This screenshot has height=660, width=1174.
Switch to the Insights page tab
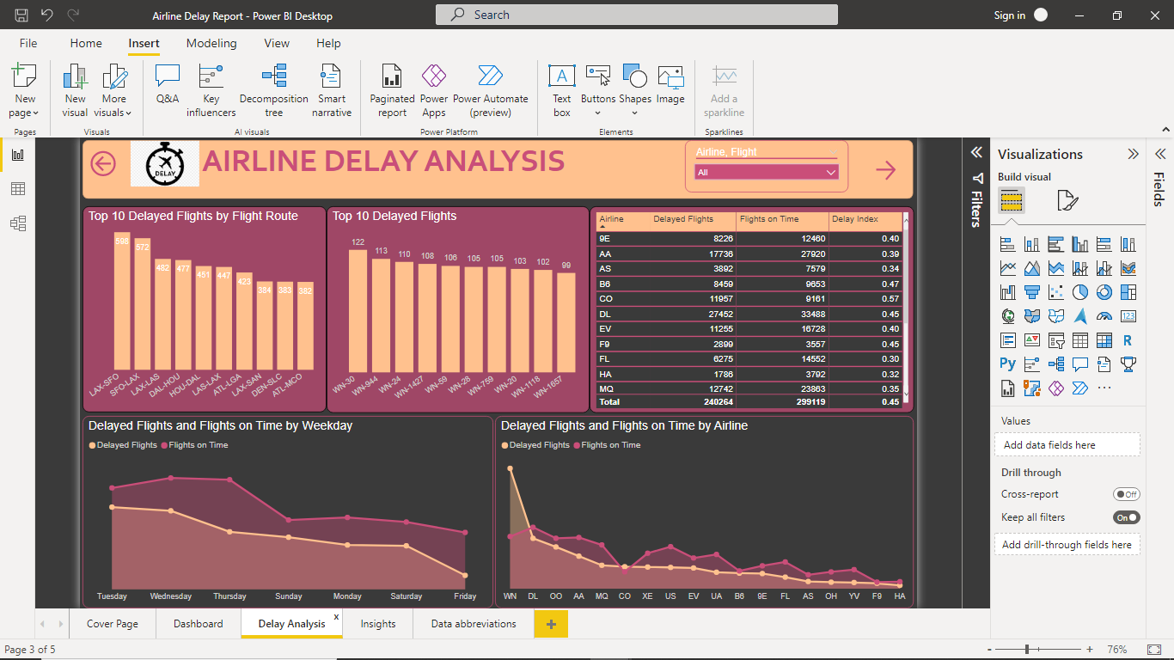click(x=377, y=623)
